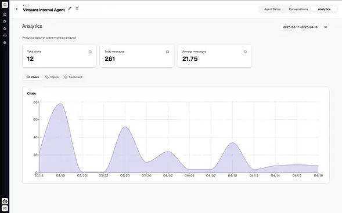Image resolution: width=342 pixels, height=213 pixels.
Task: Click the Chats chart title
Action: tap(31, 93)
